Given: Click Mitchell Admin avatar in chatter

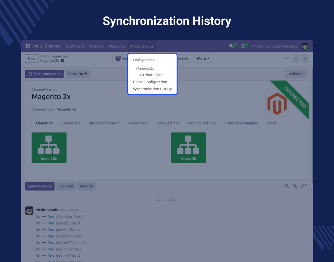Looking at the screenshot, I should pos(29,210).
